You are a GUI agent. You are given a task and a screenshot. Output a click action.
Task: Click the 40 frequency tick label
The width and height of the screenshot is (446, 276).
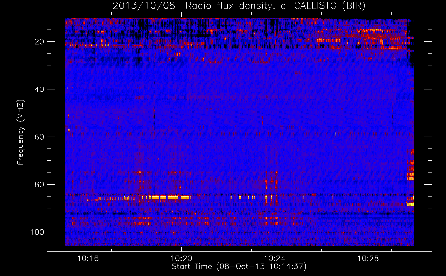(x=40, y=89)
